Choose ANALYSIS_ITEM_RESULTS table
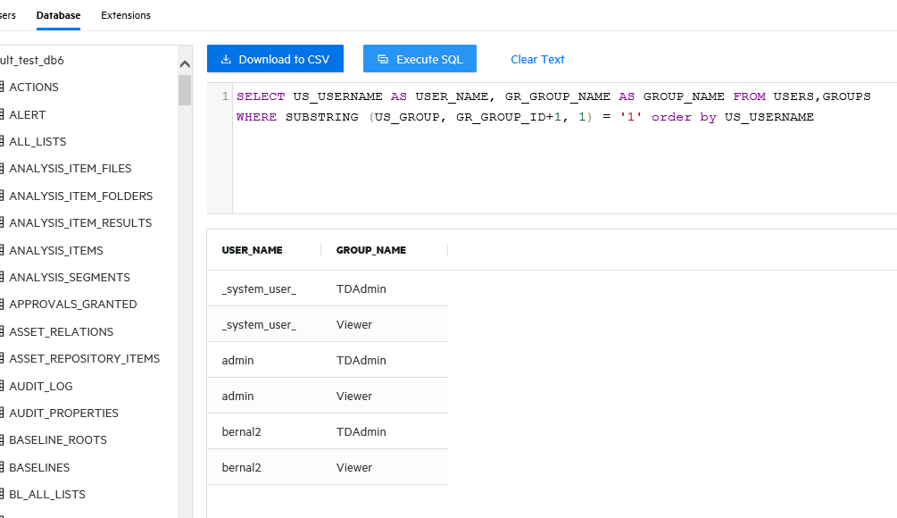 [80, 222]
